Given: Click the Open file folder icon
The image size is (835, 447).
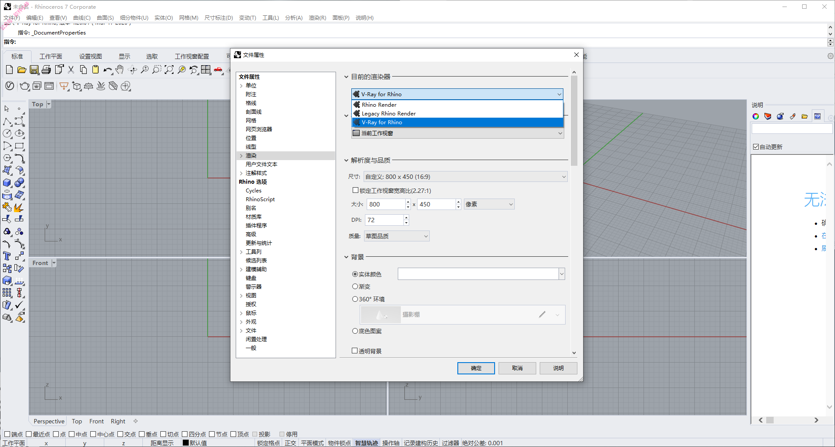Looking at the screenshot, I should pos(21,70).
